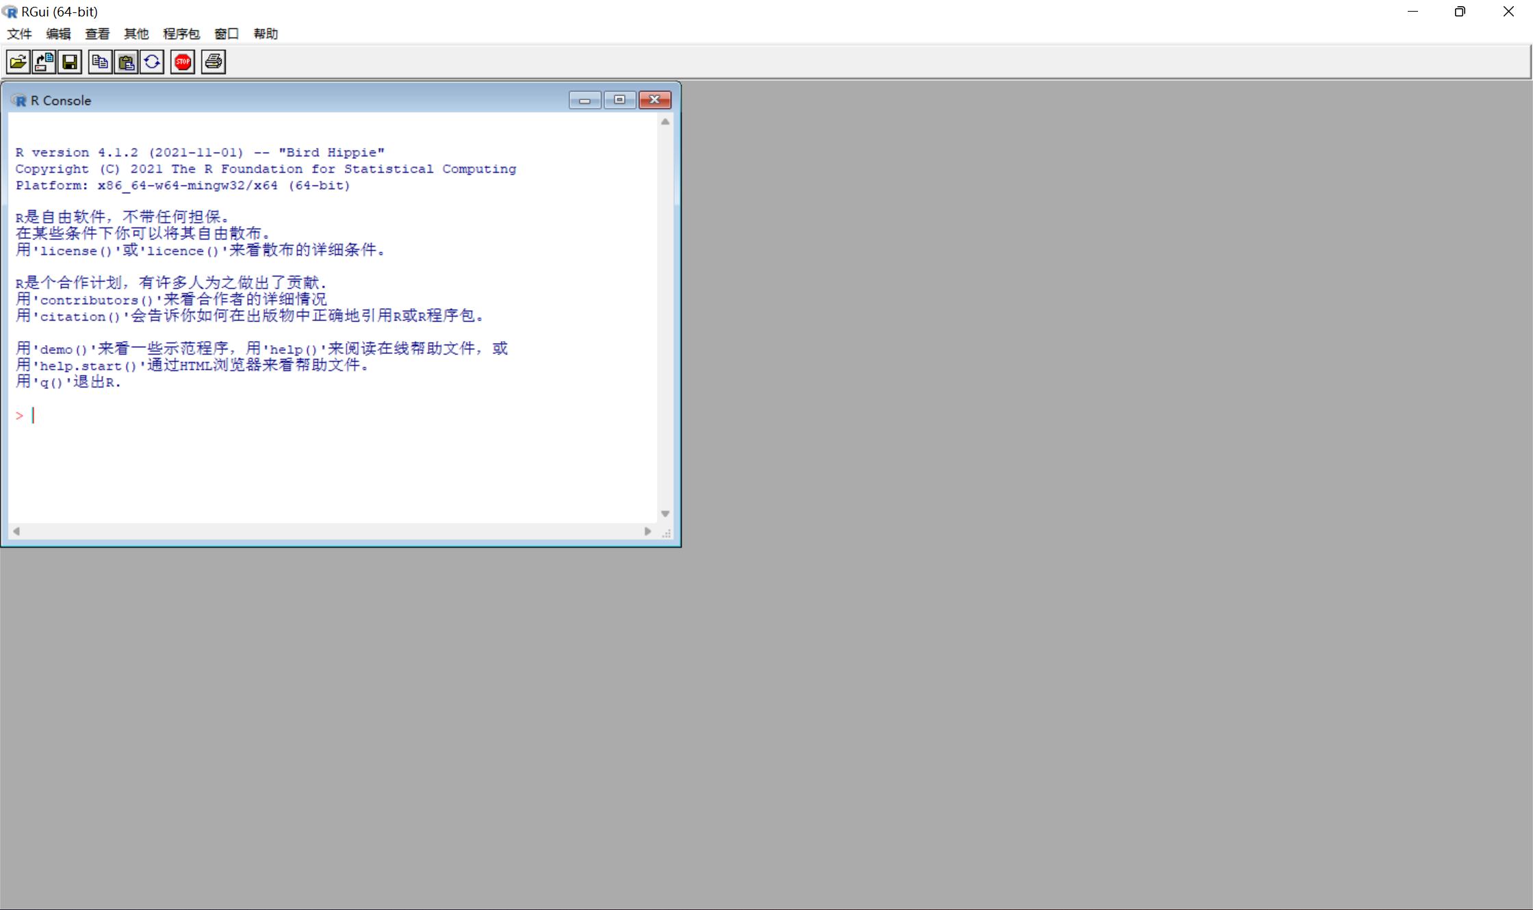Click the console scroll right arrow
Image resolution: width=1533 pixels, height=910 pixels.
click(x=647, y=531)
